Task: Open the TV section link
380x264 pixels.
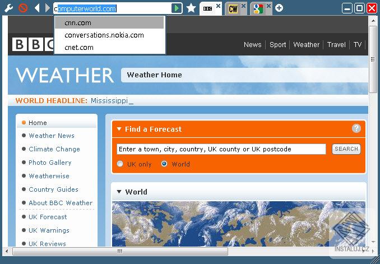Action: (358, 45)
